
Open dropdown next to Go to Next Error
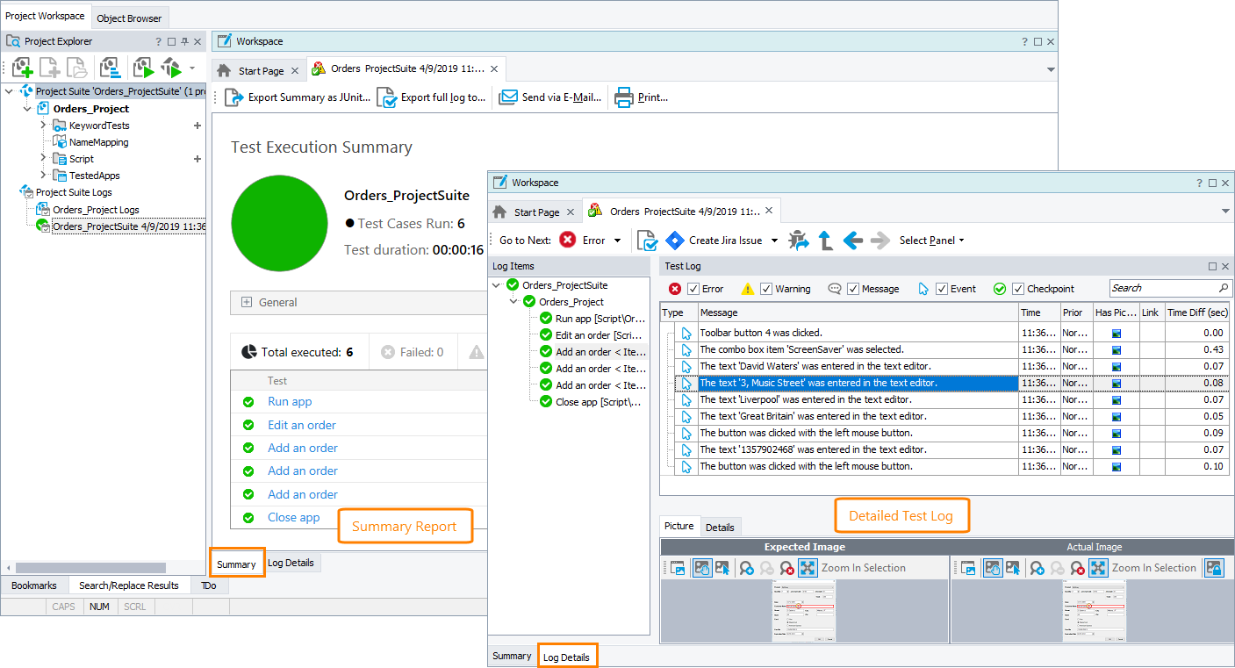pyautogui.click(x=617, y=241)
